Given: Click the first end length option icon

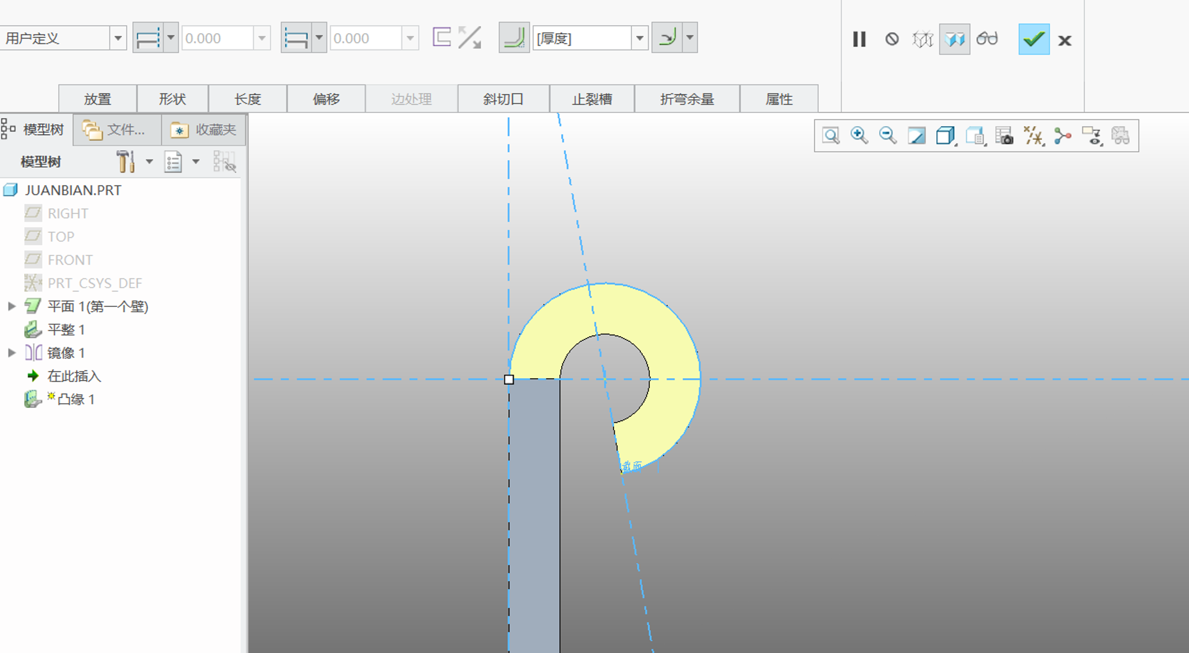Looking at the screenshot, I should coord(148,38).
